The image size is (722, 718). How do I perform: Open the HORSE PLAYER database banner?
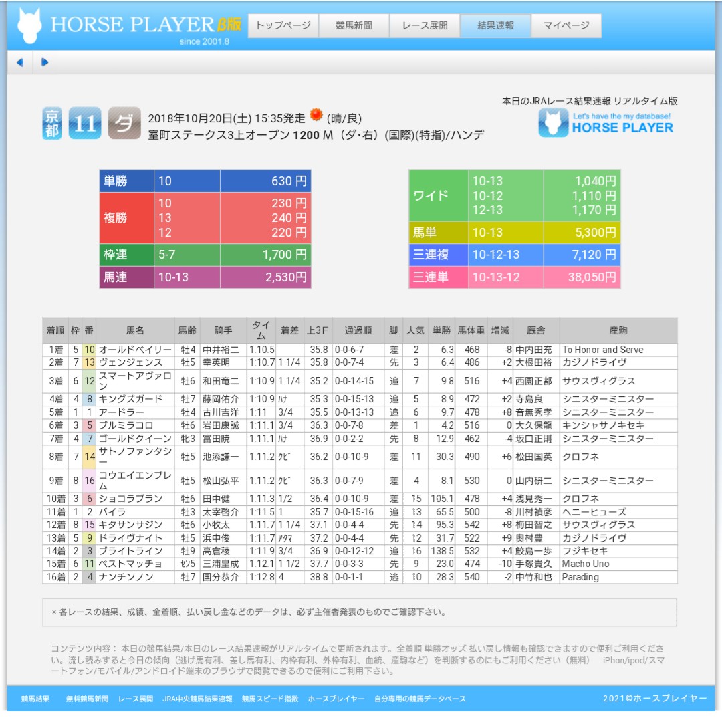(x=606, y=123)
